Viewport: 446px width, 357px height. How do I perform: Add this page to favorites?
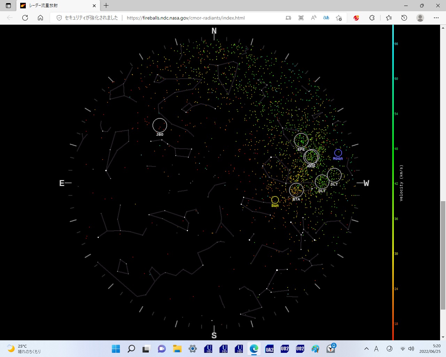click(x=339, y=18)
